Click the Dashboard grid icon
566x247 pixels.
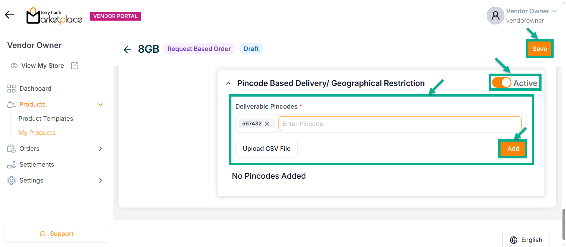[11, 89]
